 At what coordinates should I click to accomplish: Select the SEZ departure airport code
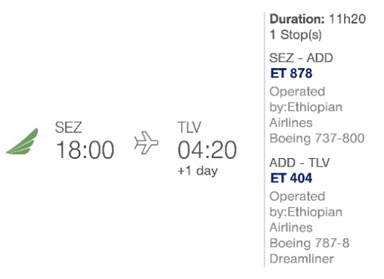coord(68,127)
